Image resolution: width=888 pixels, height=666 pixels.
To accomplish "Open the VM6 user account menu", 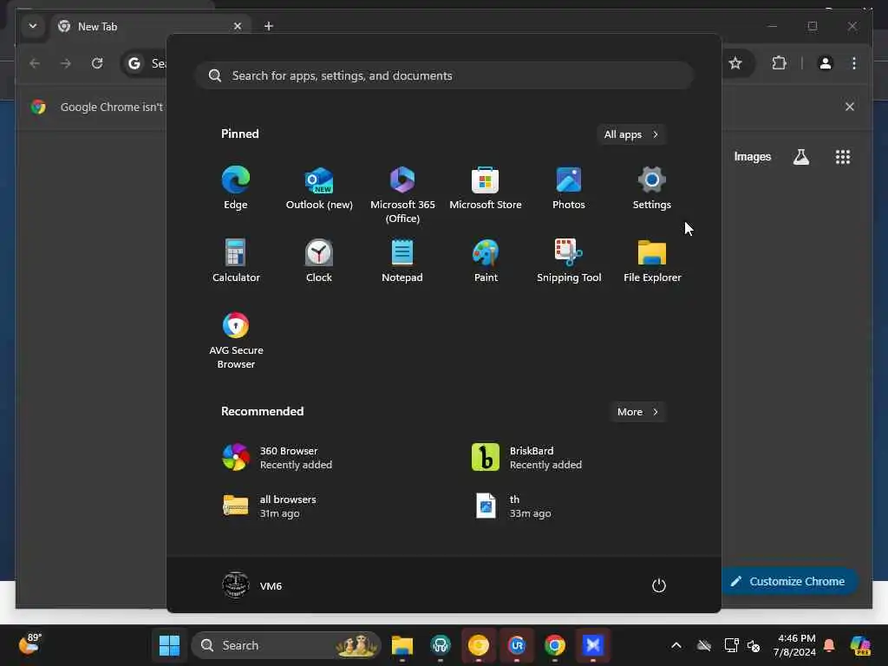I will 252,585.
